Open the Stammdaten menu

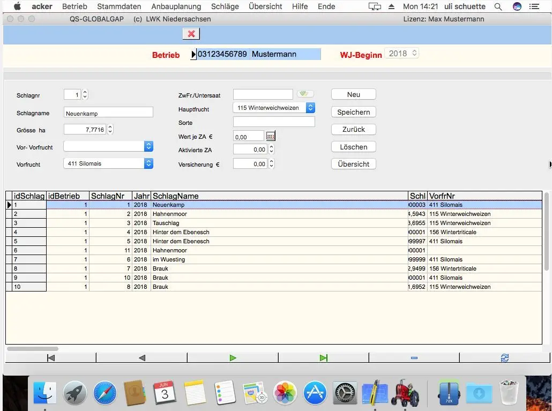coord(119,6)
